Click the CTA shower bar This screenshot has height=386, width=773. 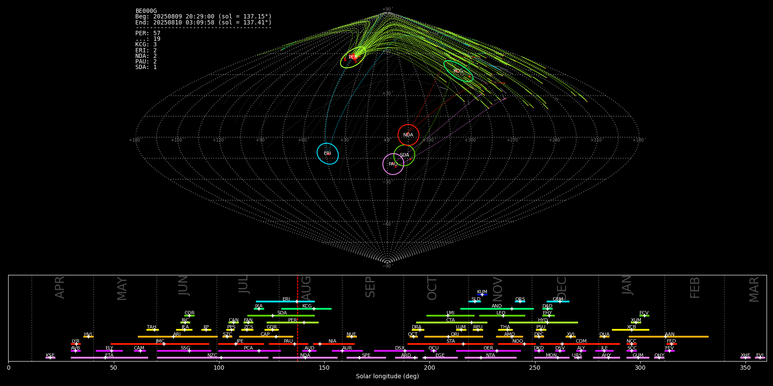point(452,323)
